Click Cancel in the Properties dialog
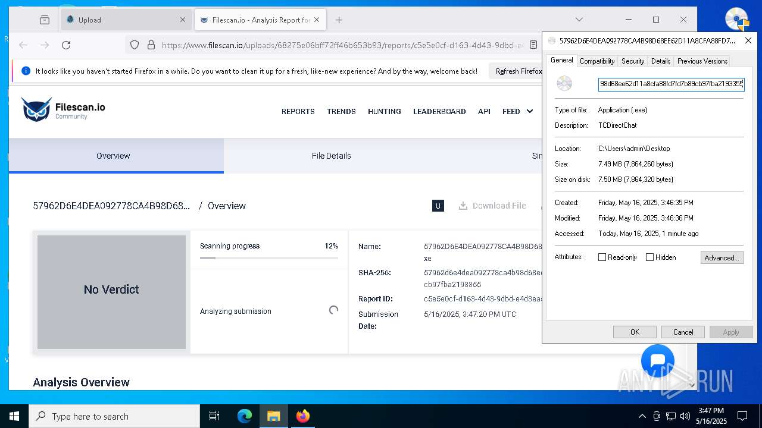The width and height of the screenshot is (762, 428). coord(683,332)
